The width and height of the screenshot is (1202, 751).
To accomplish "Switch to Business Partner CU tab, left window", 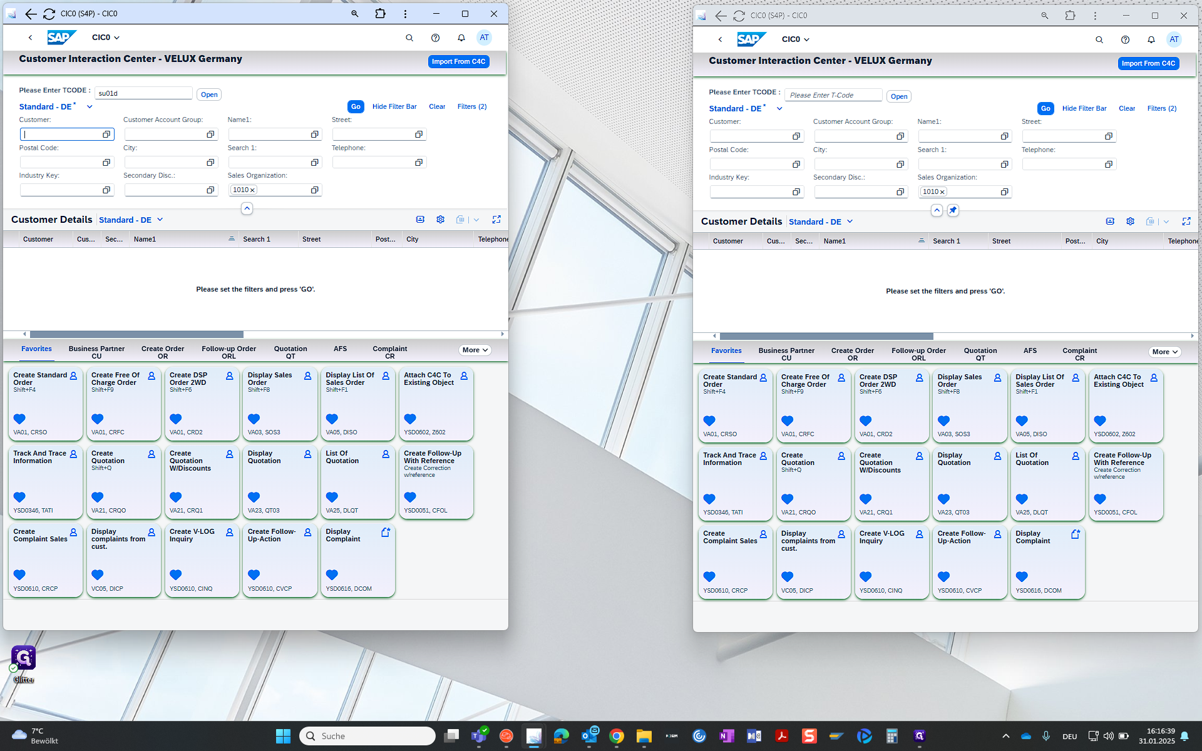I will [x=96, y=352].
